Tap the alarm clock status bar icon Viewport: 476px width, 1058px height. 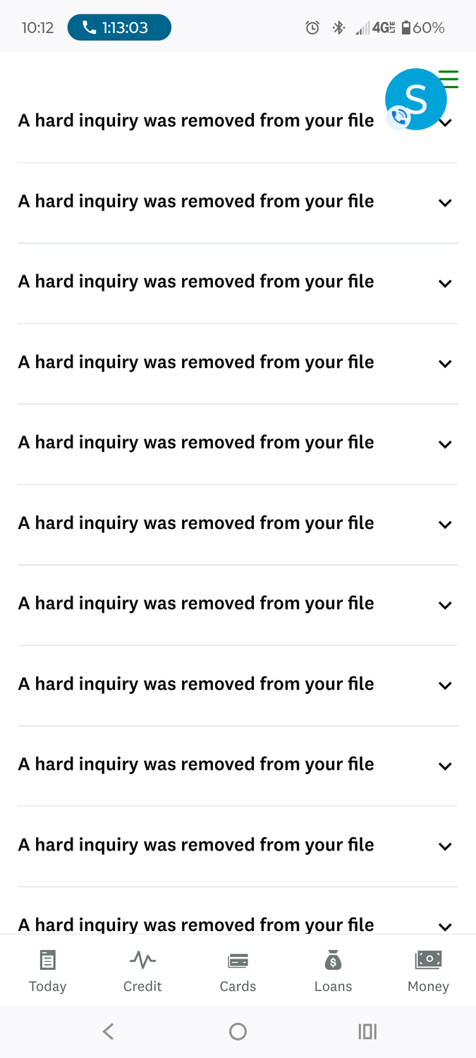point(312,28)
